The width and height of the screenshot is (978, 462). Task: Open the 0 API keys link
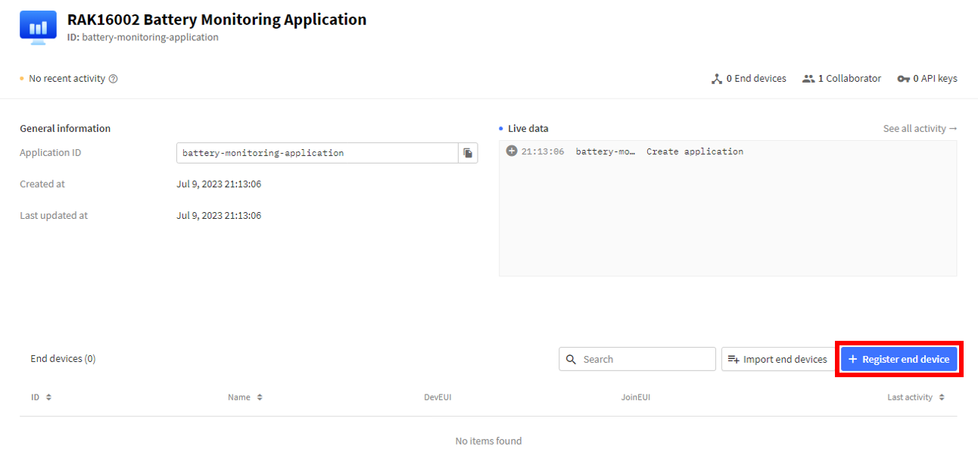(x=927, y=79)
